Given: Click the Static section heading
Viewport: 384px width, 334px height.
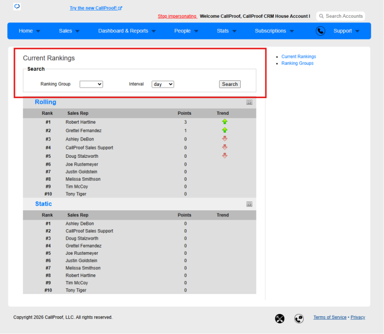Looking at the screenshot, I should 43,204.
